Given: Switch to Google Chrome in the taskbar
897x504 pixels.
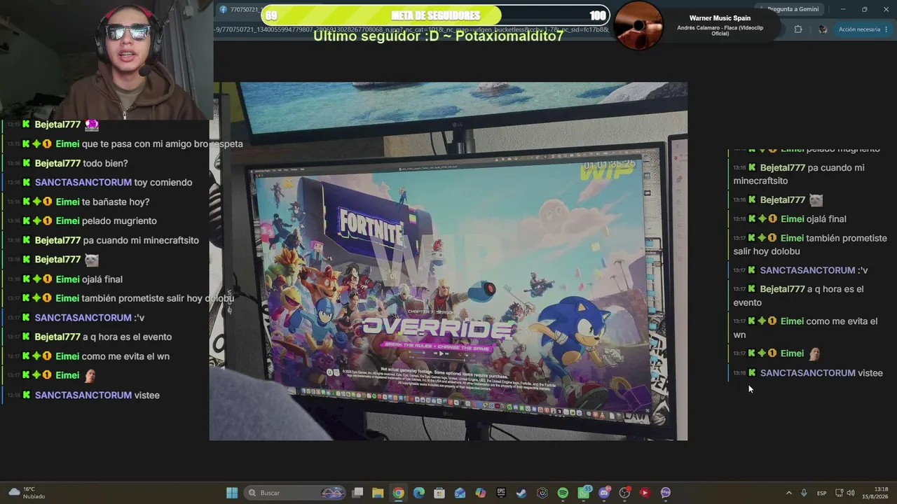Looking at the screenshot, I should click(398, 493).
